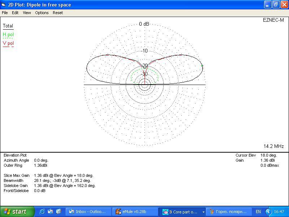
Task: Click the Windows start button
Action: (x=17, y=212)
